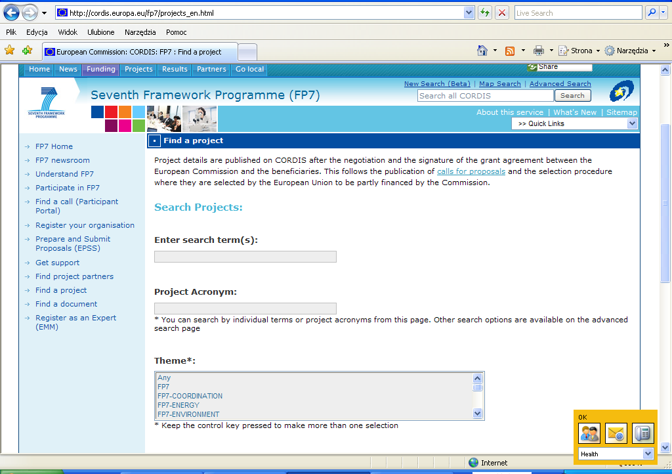Click the Enter search term(s) field

point(245,257)
